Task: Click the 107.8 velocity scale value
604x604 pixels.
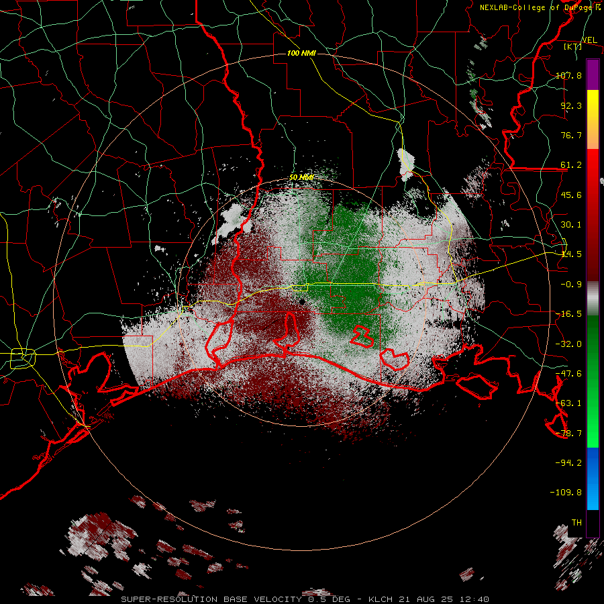Action: coord(568,75)
